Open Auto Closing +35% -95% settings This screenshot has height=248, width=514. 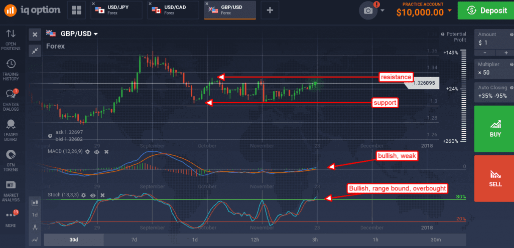coord(494,92)
